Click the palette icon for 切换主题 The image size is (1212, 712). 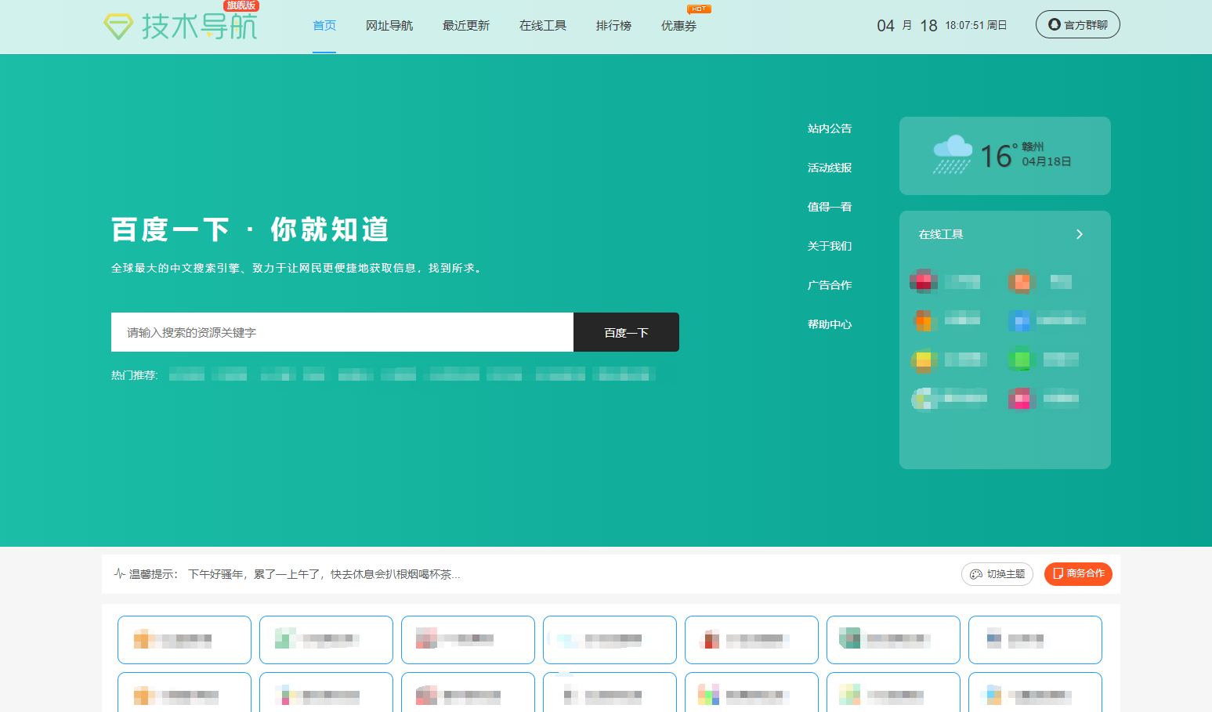[976, 574]
